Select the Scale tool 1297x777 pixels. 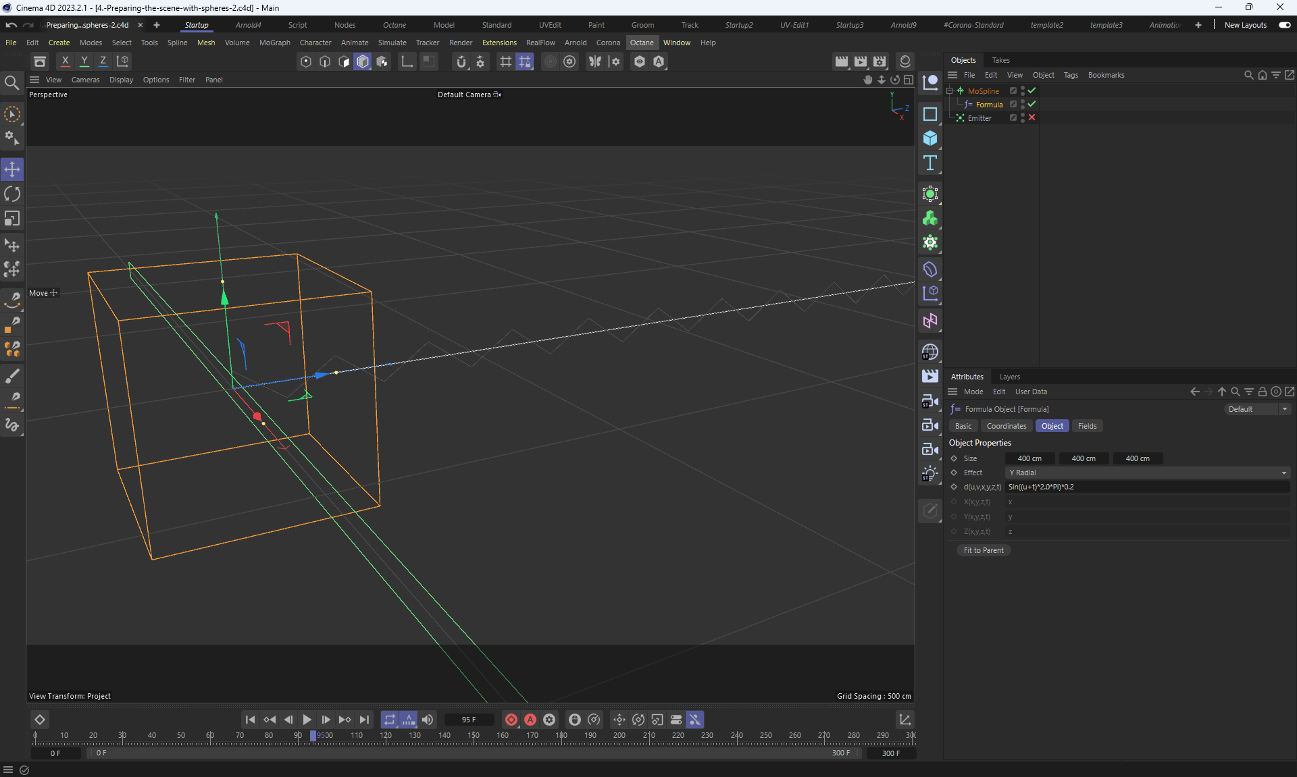[x=12, y=219]
